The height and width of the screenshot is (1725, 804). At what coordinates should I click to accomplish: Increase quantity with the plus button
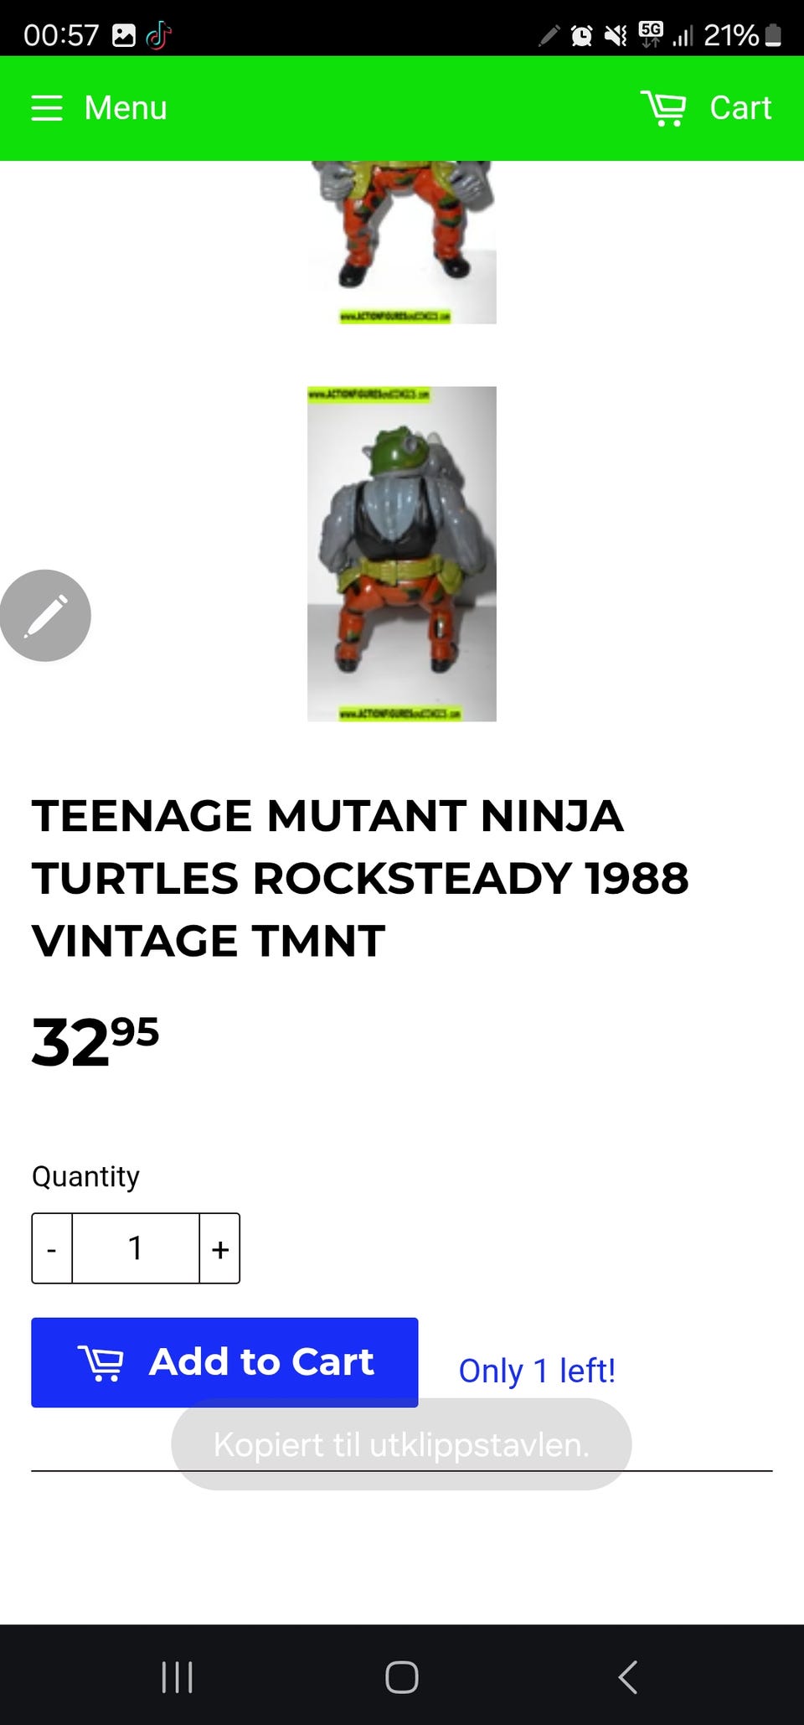(220, 1248)
